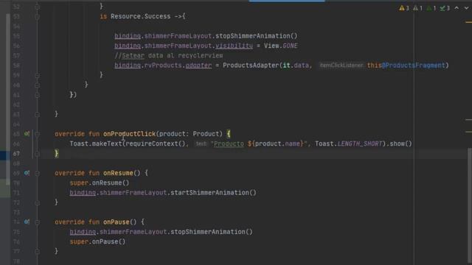Click the weak warning indicator showing 1
472x265 pixels.
click(x=417, y=8)
